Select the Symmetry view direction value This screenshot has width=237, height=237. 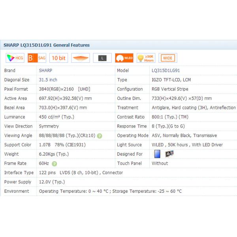click(x=49, y=126)
